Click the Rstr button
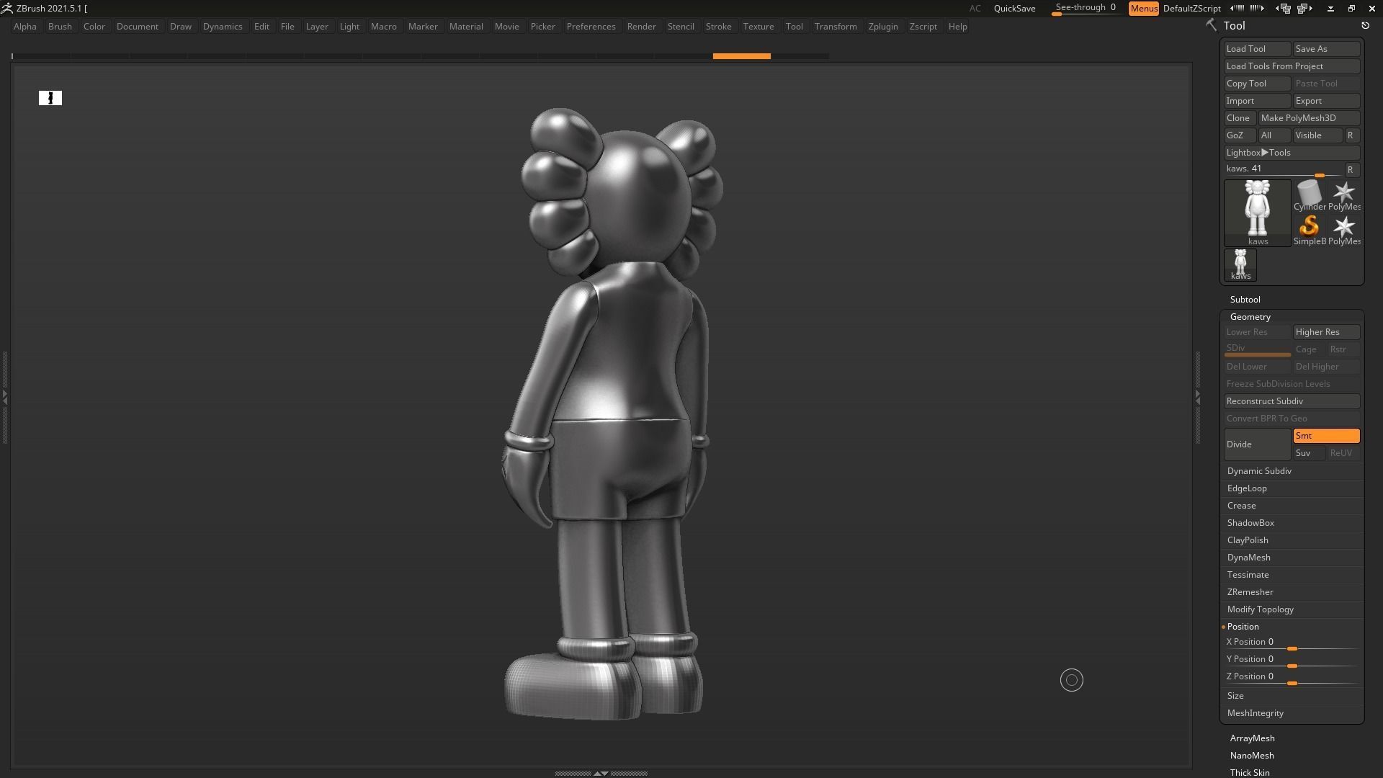The width and height of the screenshot is (1383, 778). (x=1343, y=349)
